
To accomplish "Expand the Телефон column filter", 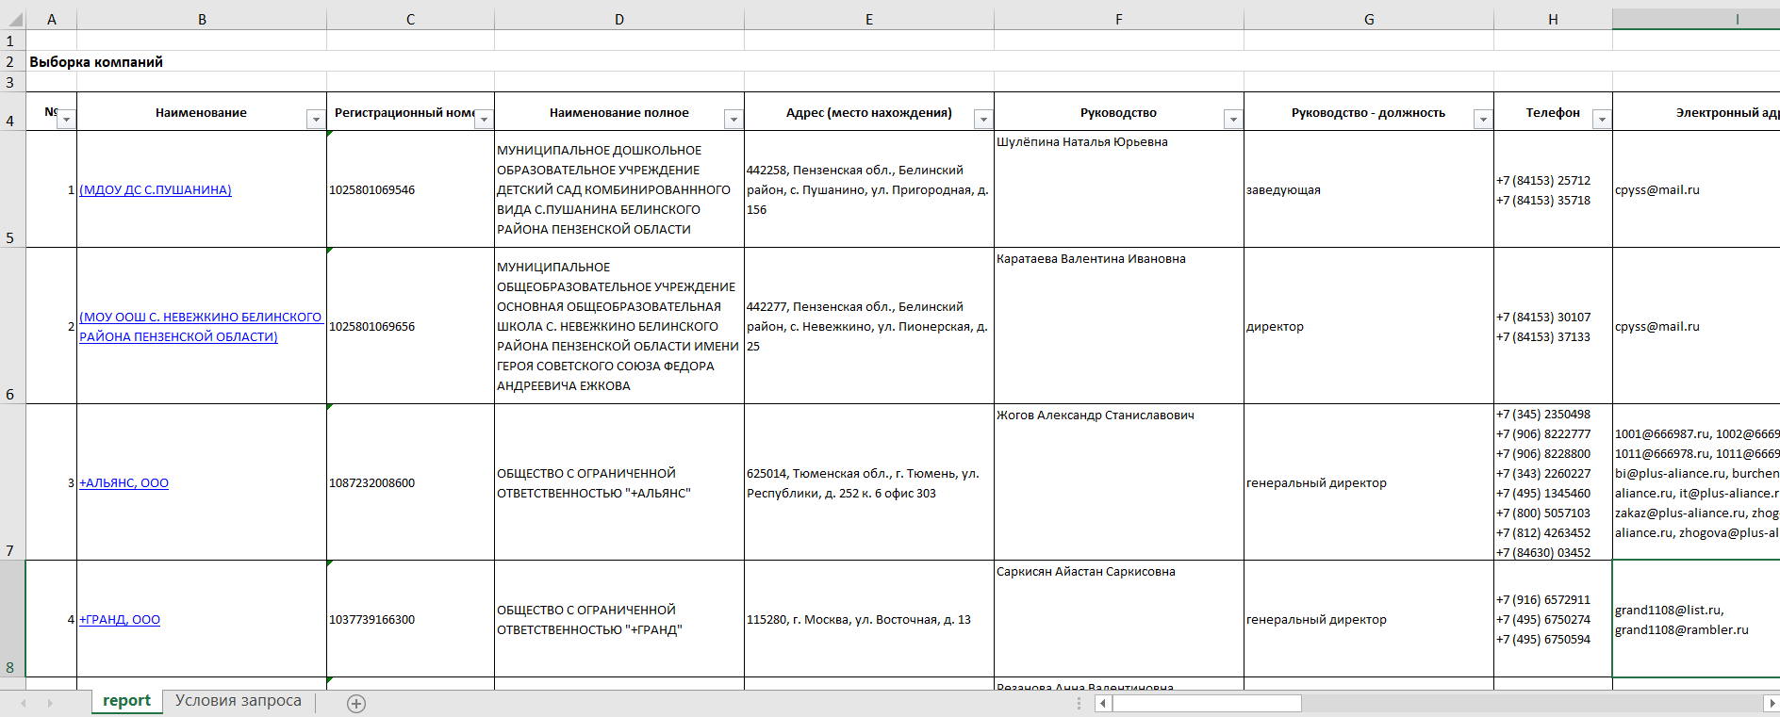I will coord(1602,120).
